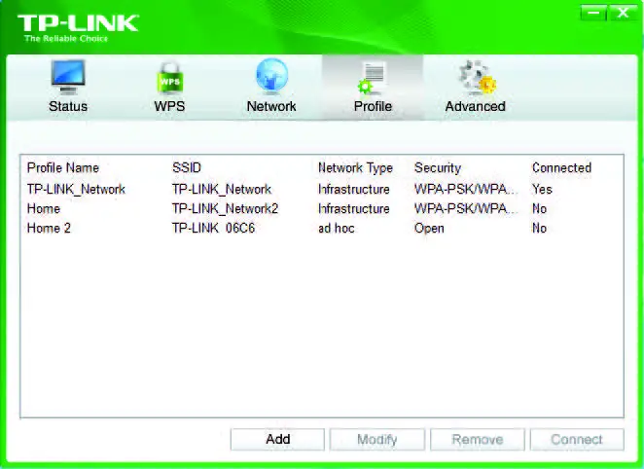644x469 pixels.
Task: Go to the Network tab label
Action: (x=271, y=106)
